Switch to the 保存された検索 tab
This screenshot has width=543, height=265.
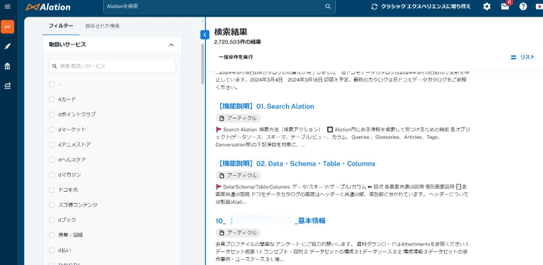click(x=103, y=26)
